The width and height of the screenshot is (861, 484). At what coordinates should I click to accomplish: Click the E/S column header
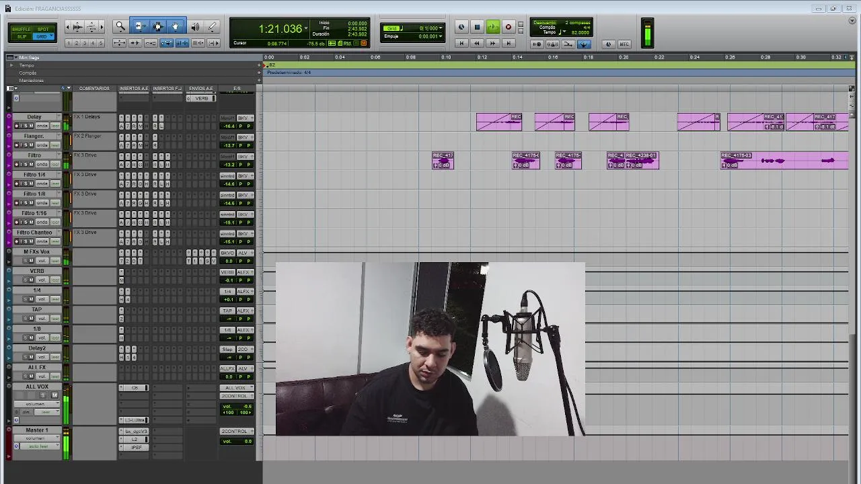(237, 89)
